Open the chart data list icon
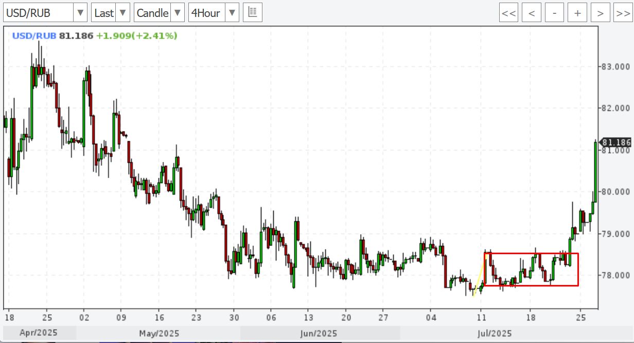 [x=253, y=13]
